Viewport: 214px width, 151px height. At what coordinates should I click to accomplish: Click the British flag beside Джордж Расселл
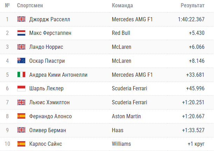pos(21,19)
